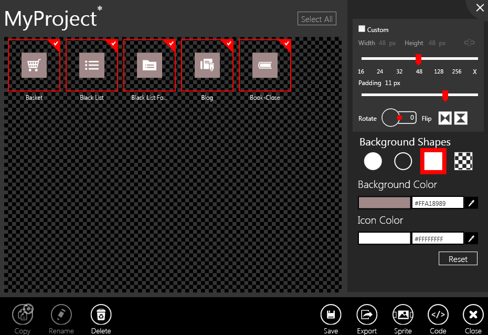Viewport: 488px width, 335px height.
Task: Click size label 128 on scale
Action: point(439,71)
